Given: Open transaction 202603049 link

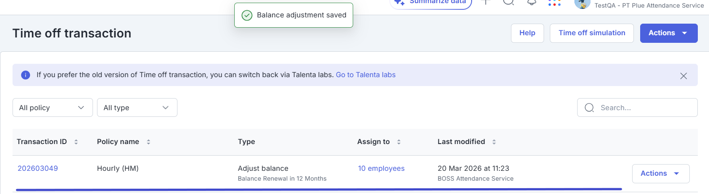Looking at the screenshot, I should click(38, 169).
